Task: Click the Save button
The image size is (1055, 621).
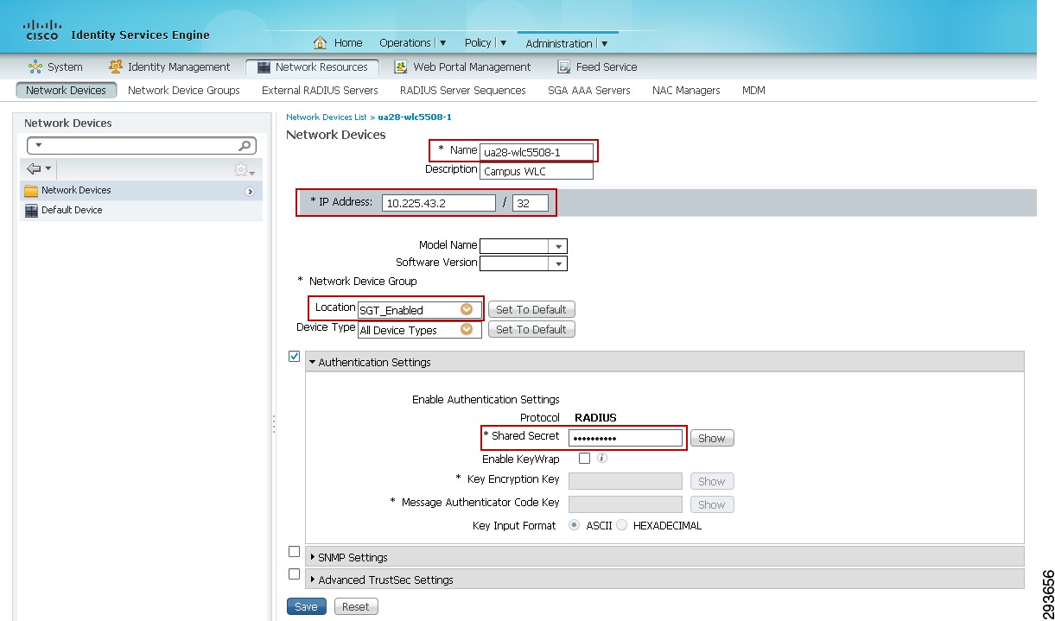Action: point(307,606)
